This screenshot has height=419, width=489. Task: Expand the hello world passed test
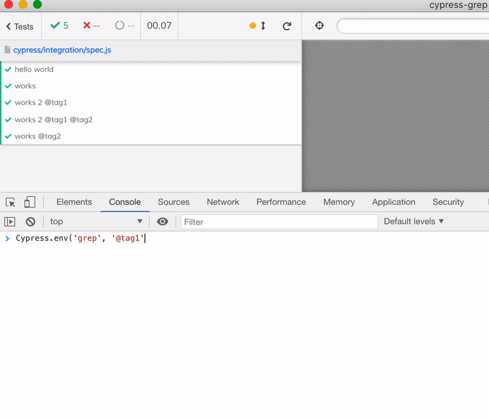click(34, 69)
